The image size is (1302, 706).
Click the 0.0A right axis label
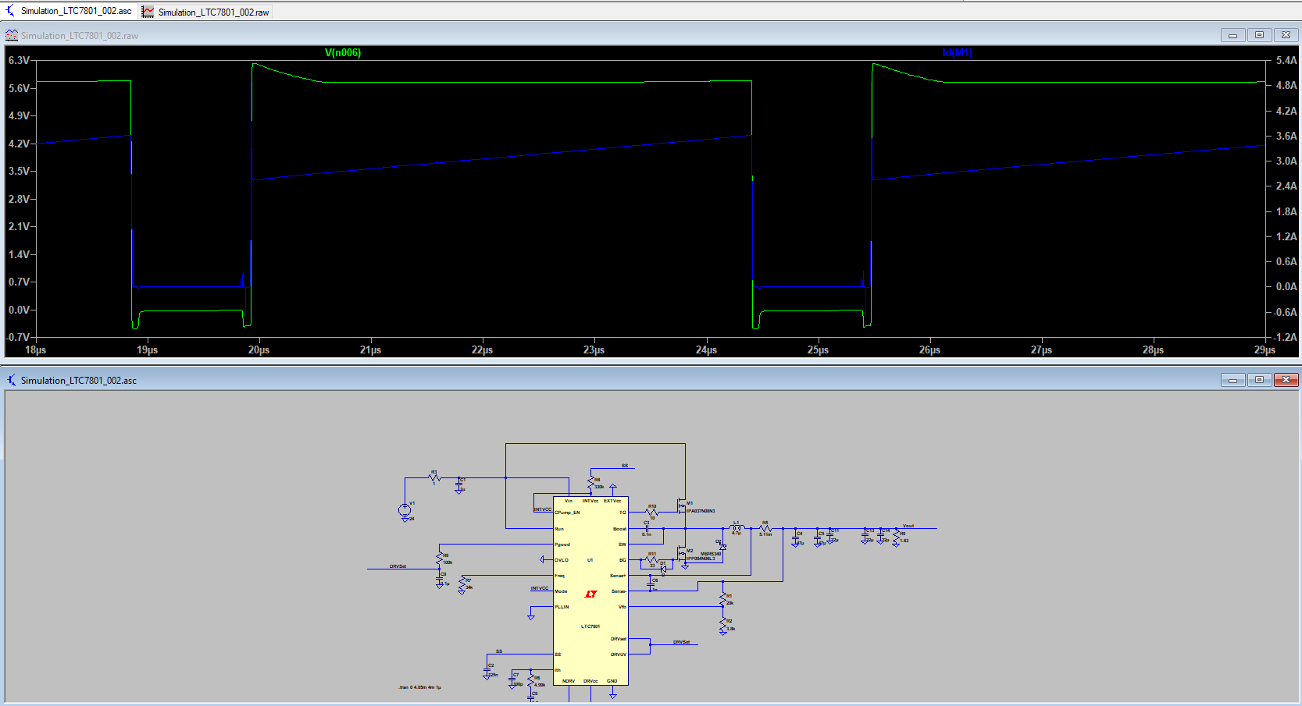point(1286,286)
